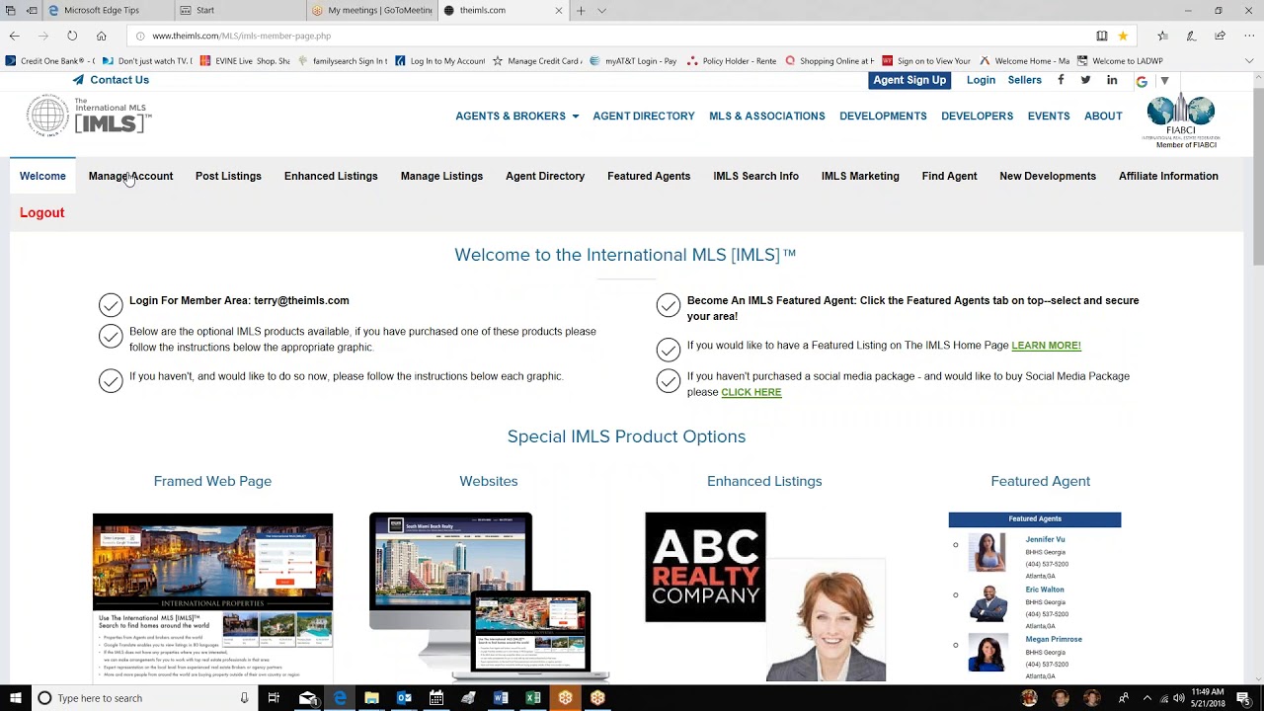Click the Framed Web Page Venice thumbnail
This screenshot has width=1264, height=711.
point(212,597)
